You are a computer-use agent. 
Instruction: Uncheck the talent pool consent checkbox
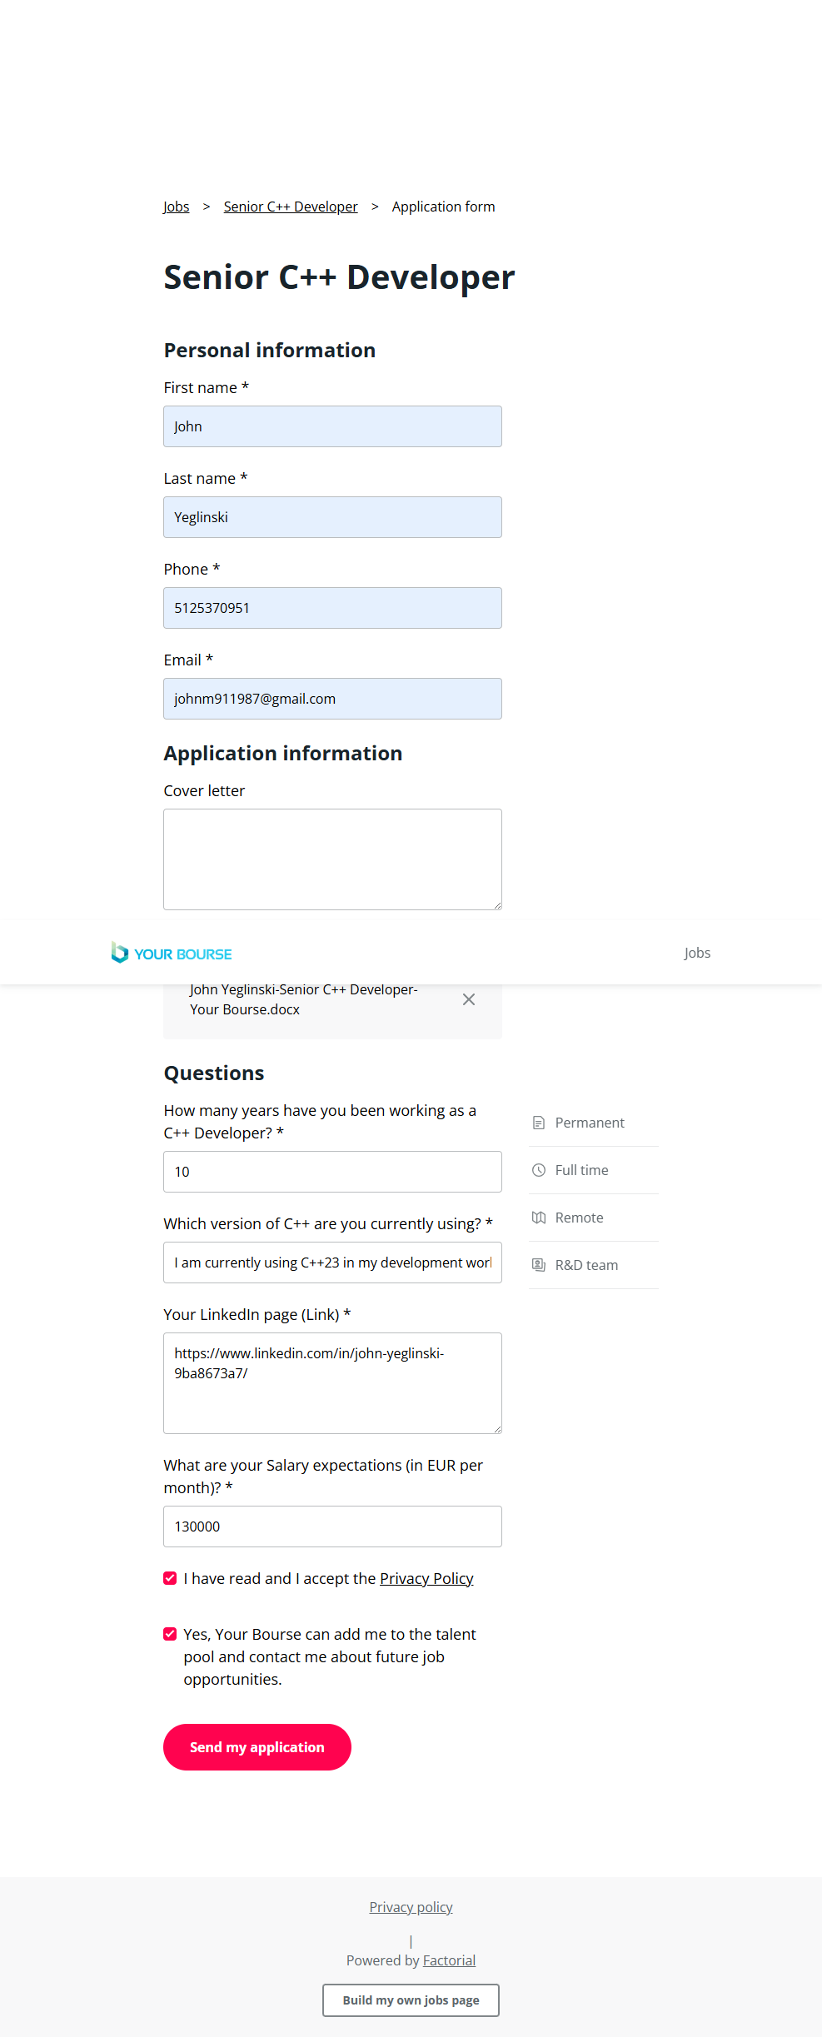coord(170,1634)
